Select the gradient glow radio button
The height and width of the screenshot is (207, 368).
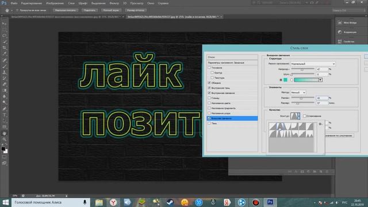(x=292, y=80)
